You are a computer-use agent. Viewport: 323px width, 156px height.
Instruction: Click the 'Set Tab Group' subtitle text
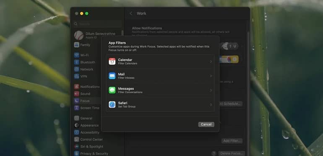click(x=127, y=107)
